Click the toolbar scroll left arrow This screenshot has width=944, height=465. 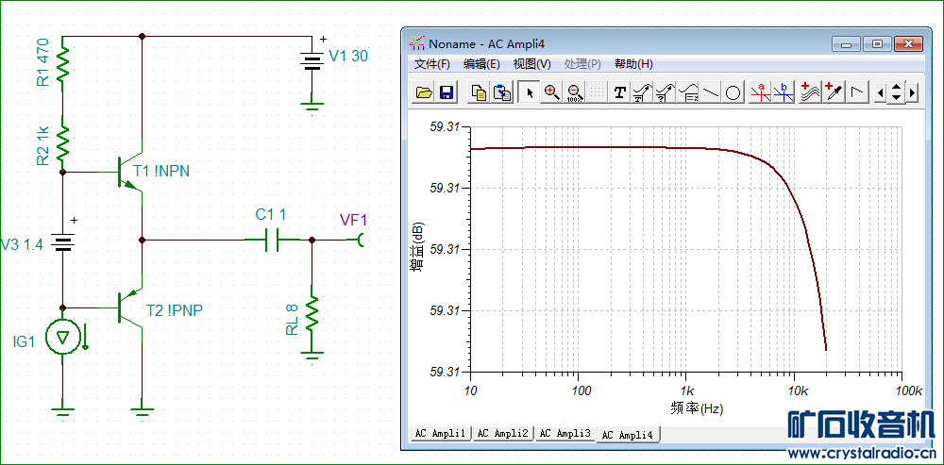tap(881, 92)
